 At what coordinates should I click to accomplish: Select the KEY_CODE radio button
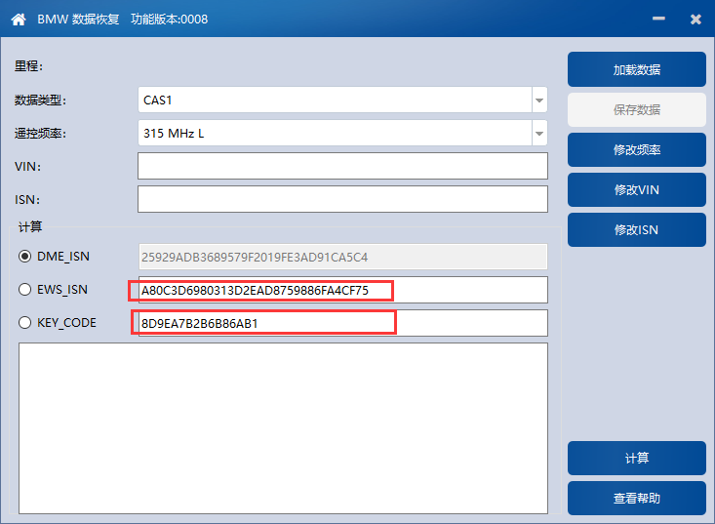[x=24, y=323]
